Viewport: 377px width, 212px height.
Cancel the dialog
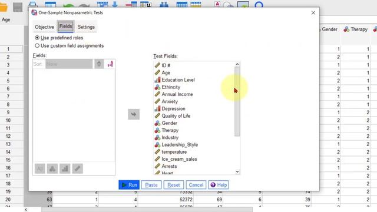coord(196,185)
